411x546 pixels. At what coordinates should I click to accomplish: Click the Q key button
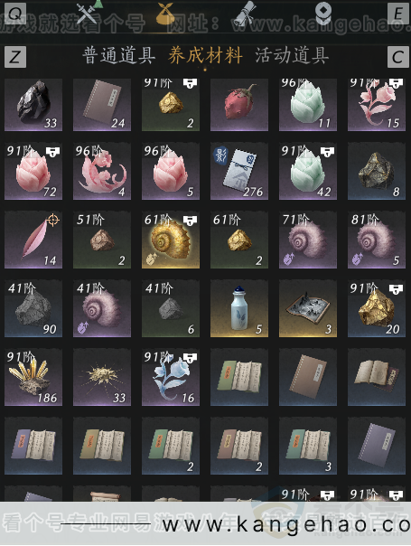tap(14, 14)
